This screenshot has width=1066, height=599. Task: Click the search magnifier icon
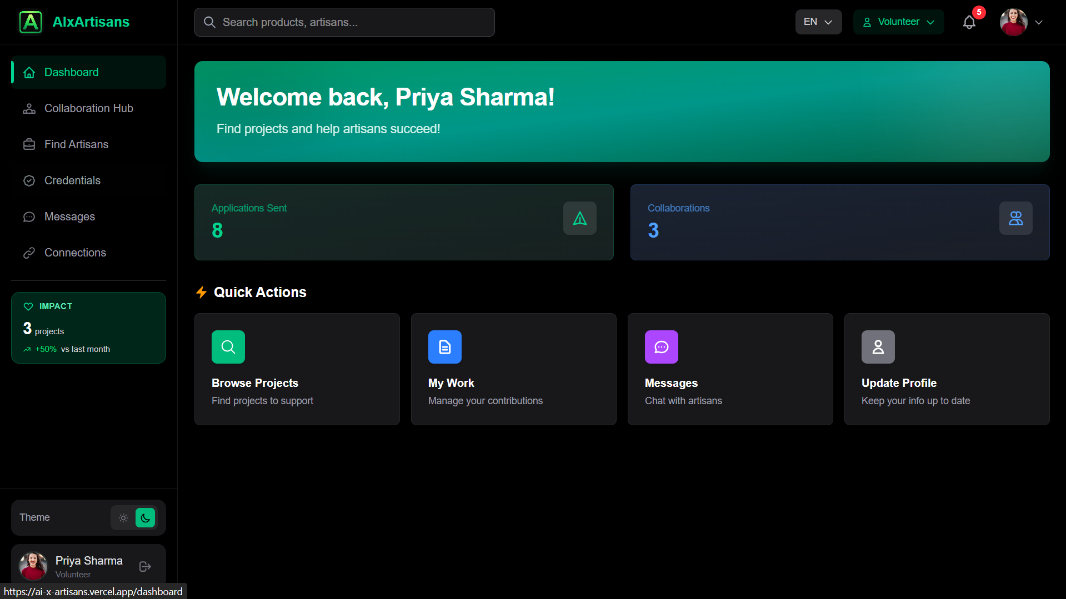pos(209,22)
